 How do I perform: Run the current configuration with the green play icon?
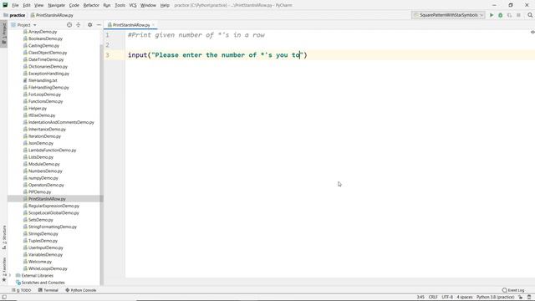point(492,15)
